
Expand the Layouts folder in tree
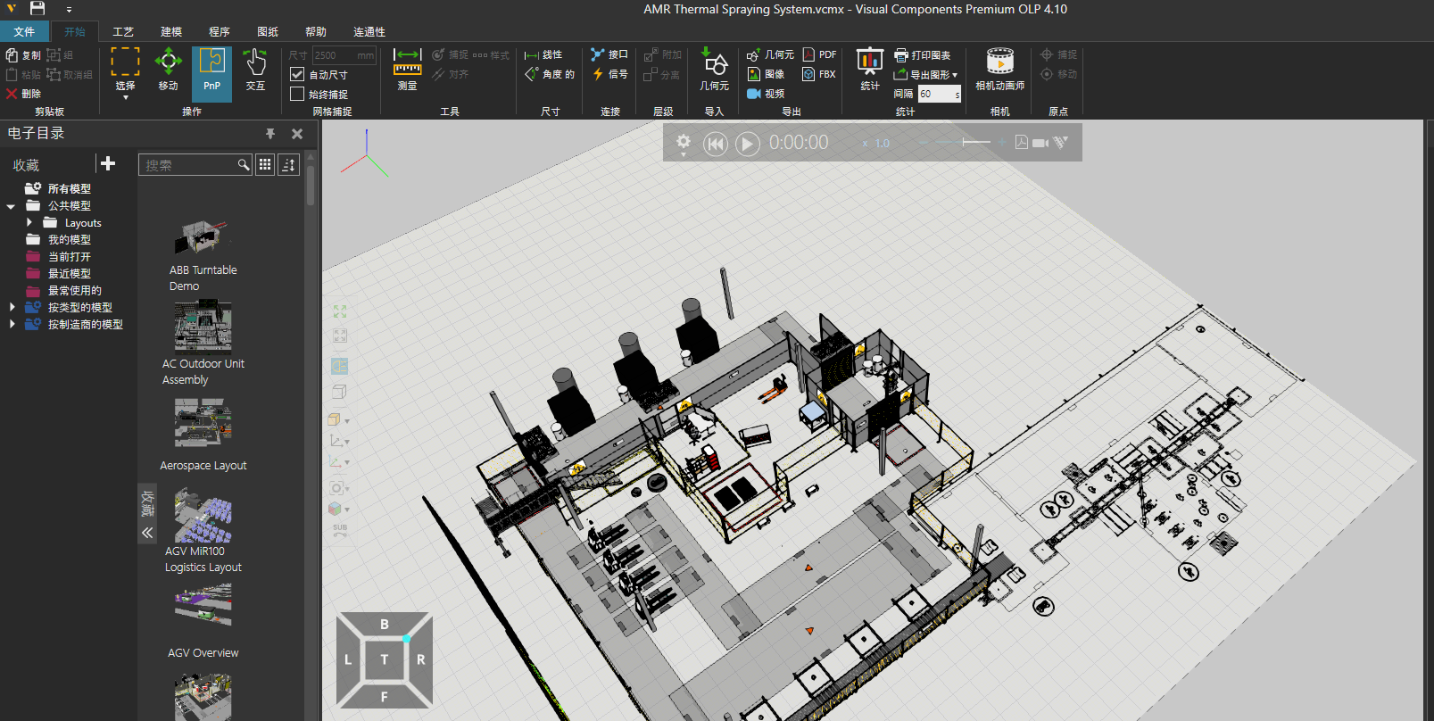[x=29, y=223]
